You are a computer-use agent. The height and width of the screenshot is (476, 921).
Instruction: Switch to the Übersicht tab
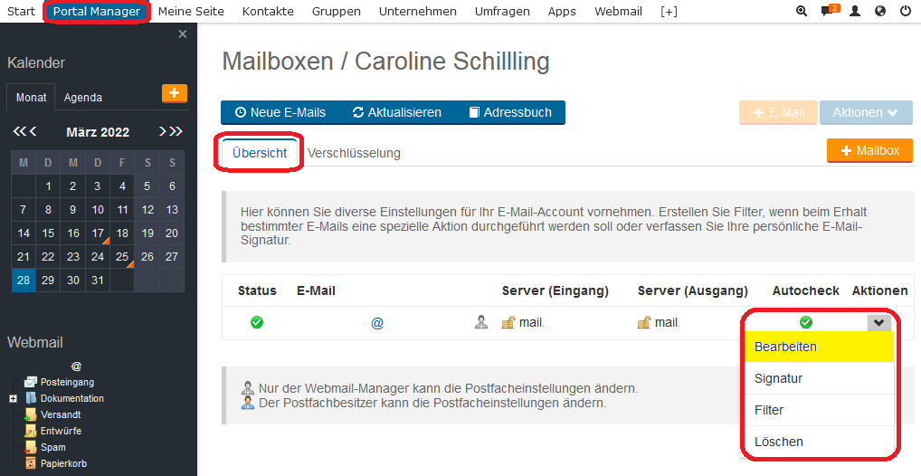(260, 153)
